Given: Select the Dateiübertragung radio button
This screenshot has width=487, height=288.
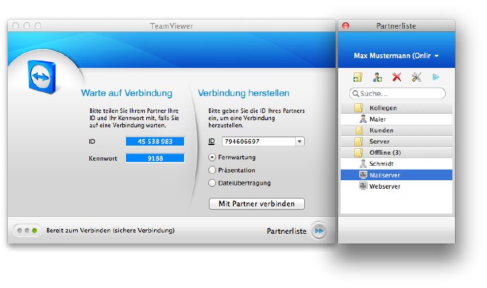Looking at the screenshot, I should click(212, 183).
